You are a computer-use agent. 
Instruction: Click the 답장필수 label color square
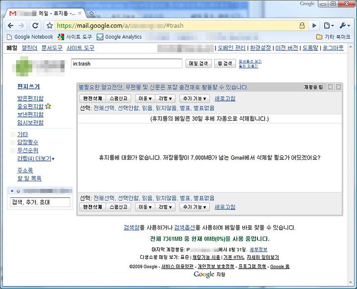(x=13, y=142)
